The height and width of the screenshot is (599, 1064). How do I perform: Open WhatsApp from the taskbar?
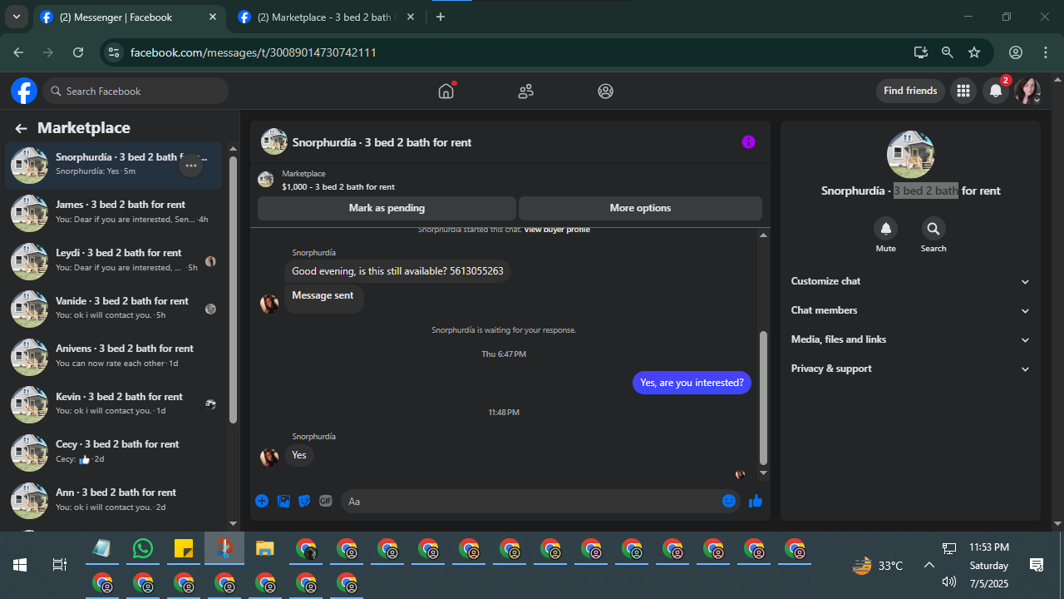(x=143, y=548)
